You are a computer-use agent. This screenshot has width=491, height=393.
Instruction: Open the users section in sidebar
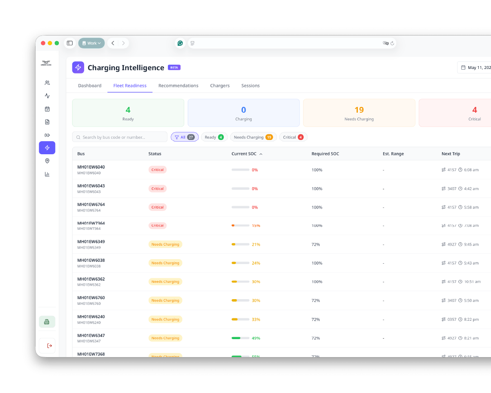click(x=47, y=83)
